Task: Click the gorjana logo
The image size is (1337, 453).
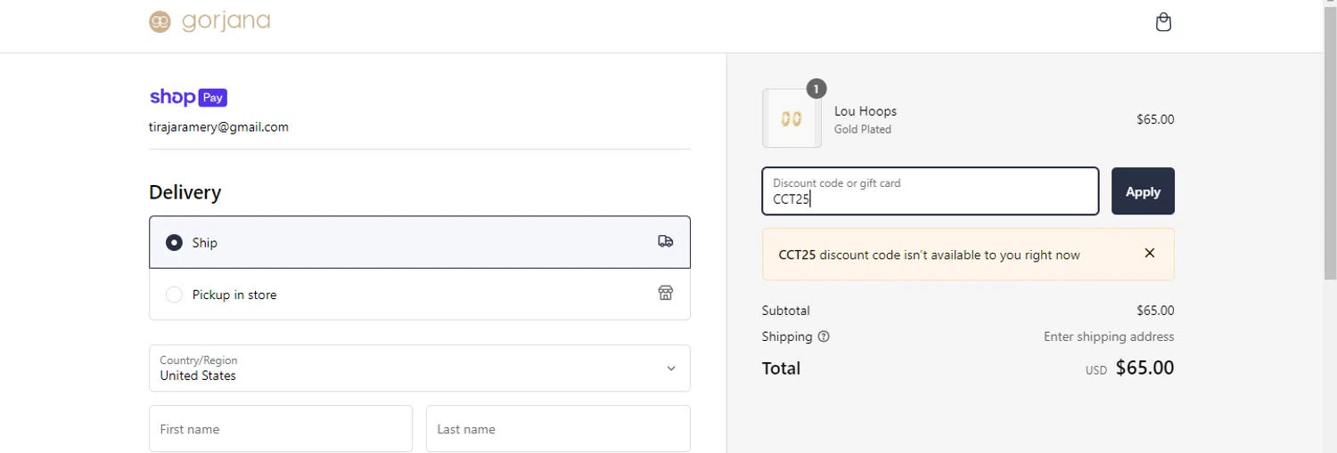Action: coord(209,21)
